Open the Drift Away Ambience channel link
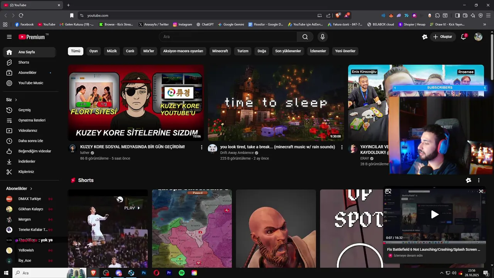This screenshot has height=278, width=494. click(x=237, y=153)
